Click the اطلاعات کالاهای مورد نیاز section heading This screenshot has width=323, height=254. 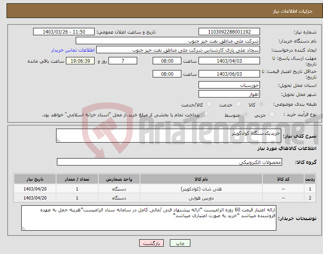click(287, 148)
